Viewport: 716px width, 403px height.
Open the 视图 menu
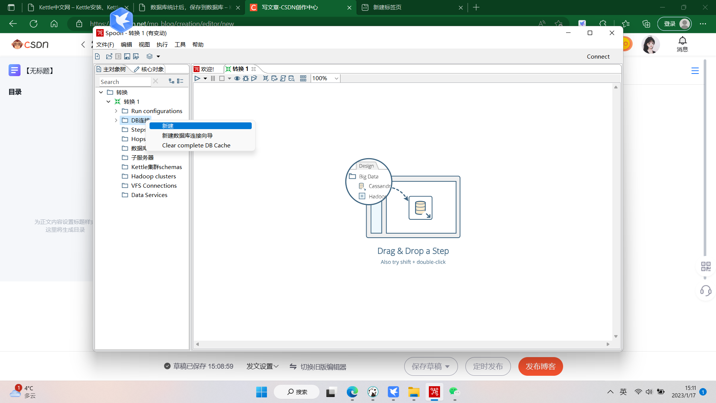pyautogui.click(x=144, y=44)
